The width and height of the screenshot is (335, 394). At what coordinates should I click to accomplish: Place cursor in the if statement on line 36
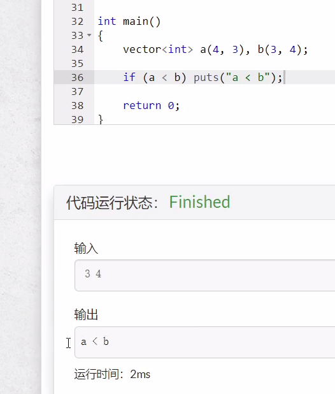pyautogui.click(x=203, y=77)
